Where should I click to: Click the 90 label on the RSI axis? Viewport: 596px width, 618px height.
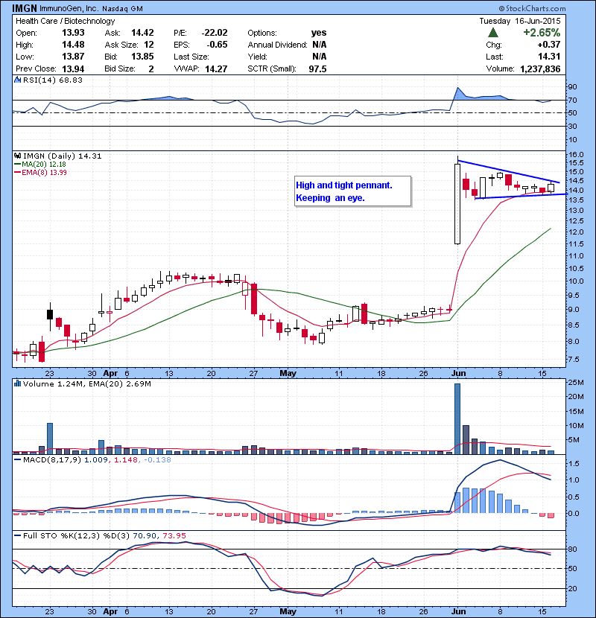point(572,86)
